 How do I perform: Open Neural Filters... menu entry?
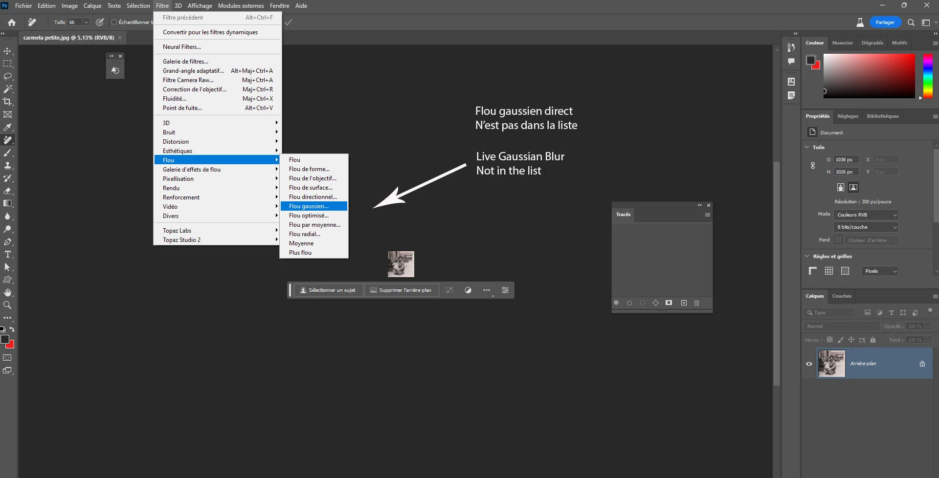tap(217, 47)
